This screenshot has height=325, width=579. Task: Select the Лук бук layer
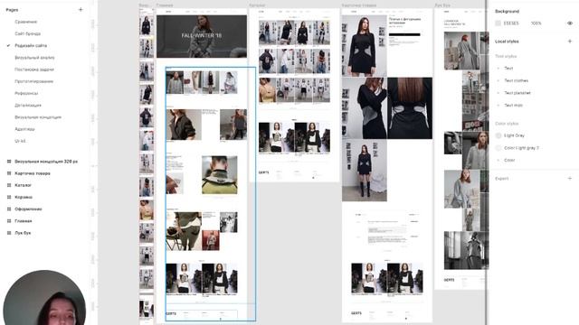point(23,233)
